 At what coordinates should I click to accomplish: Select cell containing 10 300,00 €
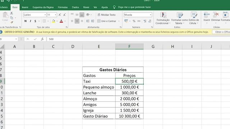(129, 116)
